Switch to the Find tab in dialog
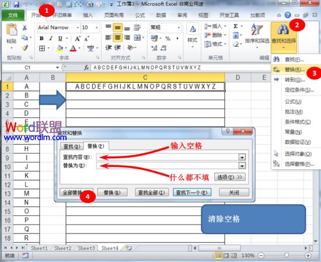 pyautogui.click(x=71, y=146)
